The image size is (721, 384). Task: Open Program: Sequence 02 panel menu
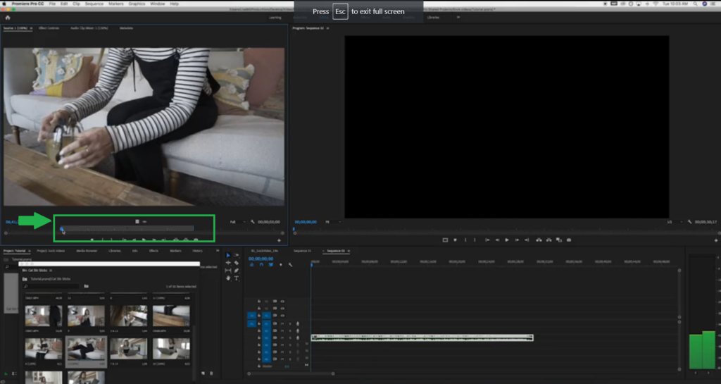coord(327,28)
